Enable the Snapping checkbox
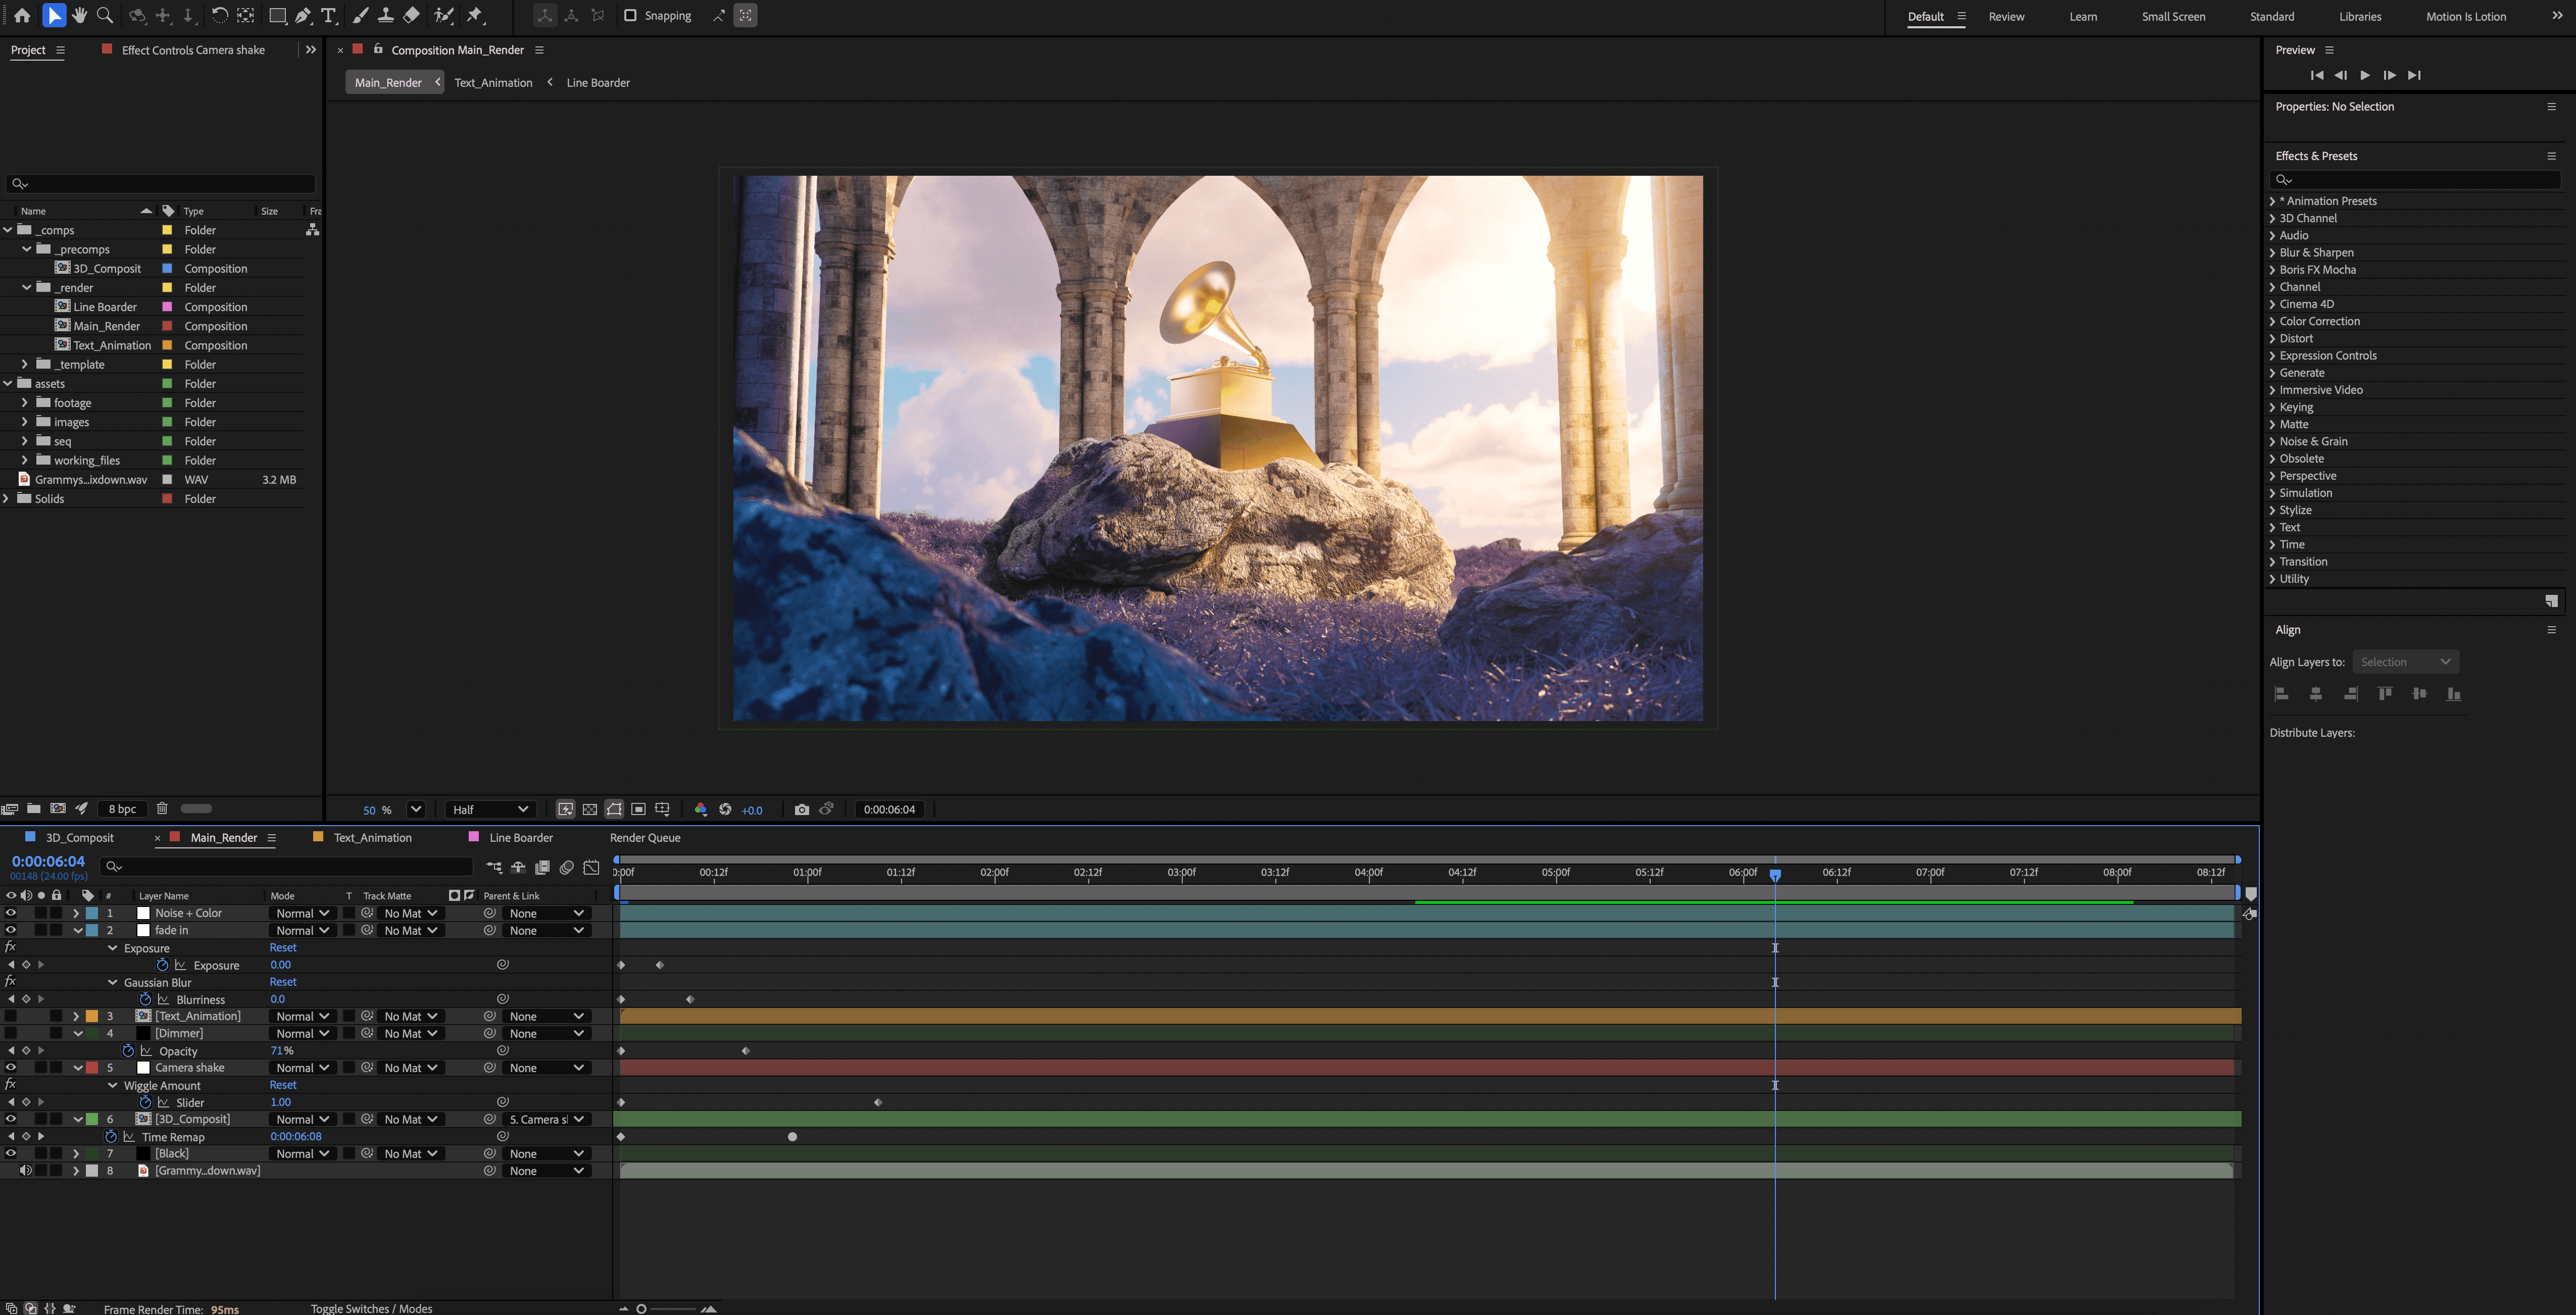2576x1315 pixels. [x=630, y=15]
